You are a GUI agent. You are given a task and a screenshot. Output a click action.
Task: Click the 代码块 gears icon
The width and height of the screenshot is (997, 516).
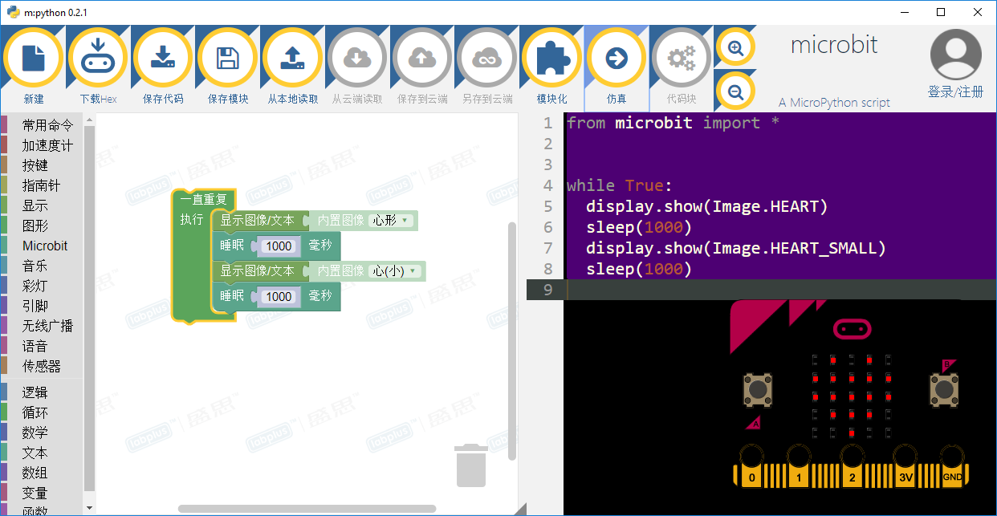tap(682, 58)
